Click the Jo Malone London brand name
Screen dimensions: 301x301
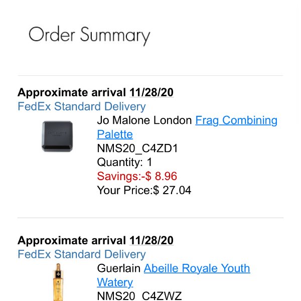[144, 120]
